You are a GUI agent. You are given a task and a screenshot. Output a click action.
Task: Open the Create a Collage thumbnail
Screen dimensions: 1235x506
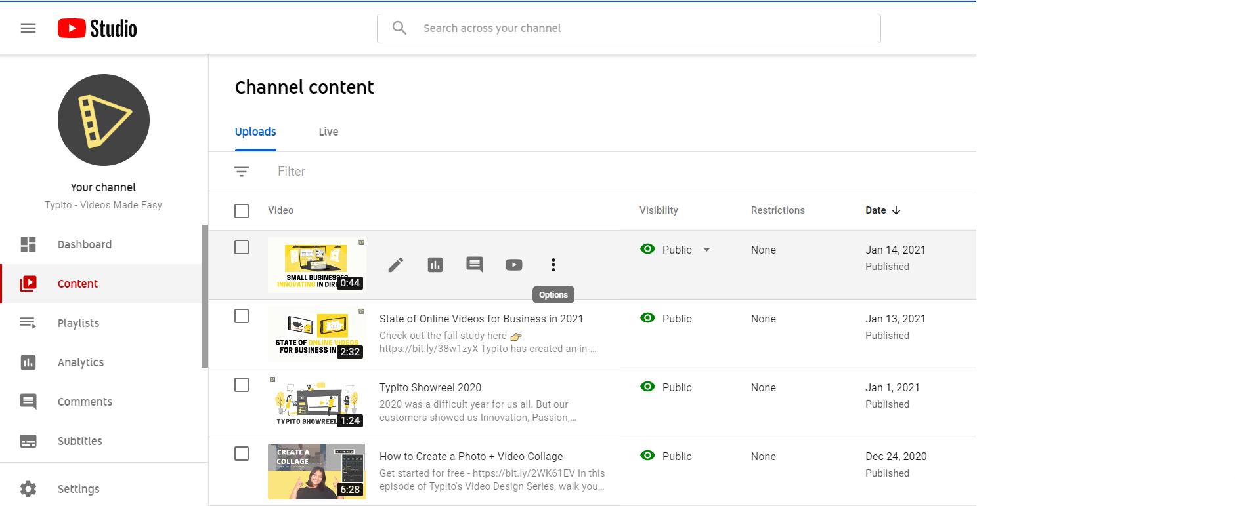pyautogui.click(x=317, y=471)
